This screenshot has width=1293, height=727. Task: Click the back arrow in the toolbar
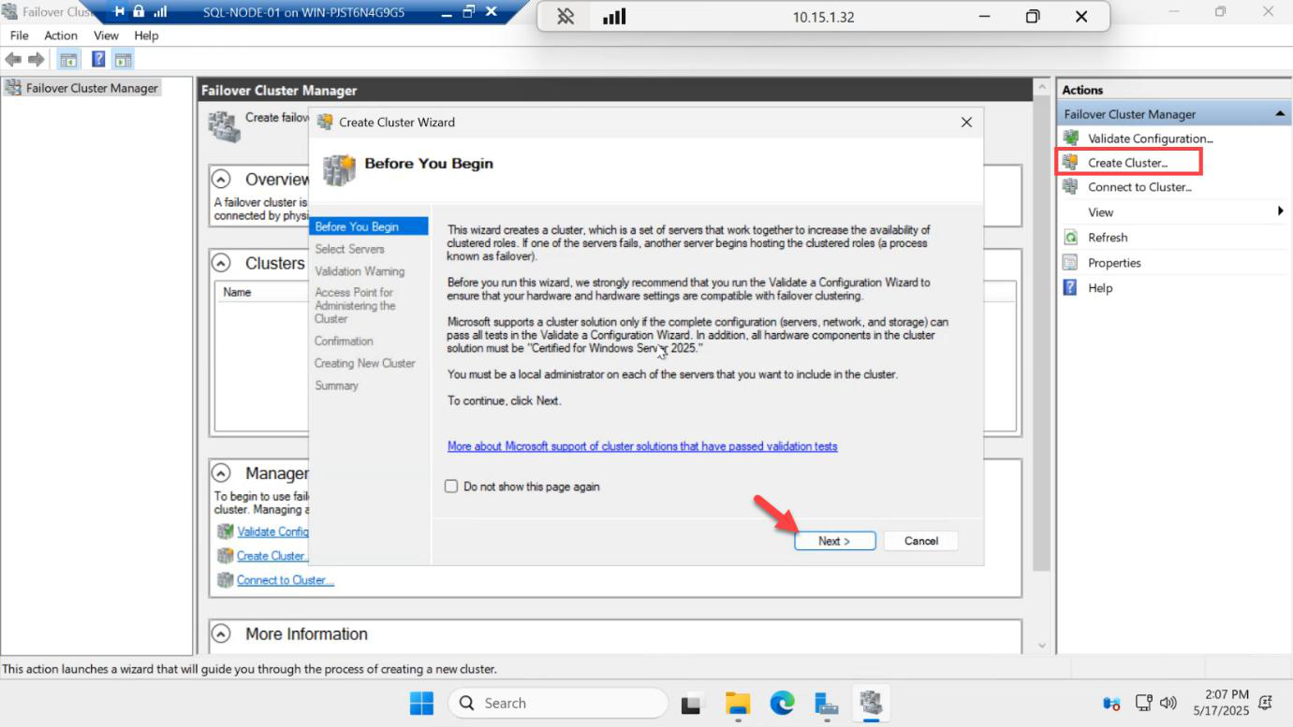pos(13,60)
